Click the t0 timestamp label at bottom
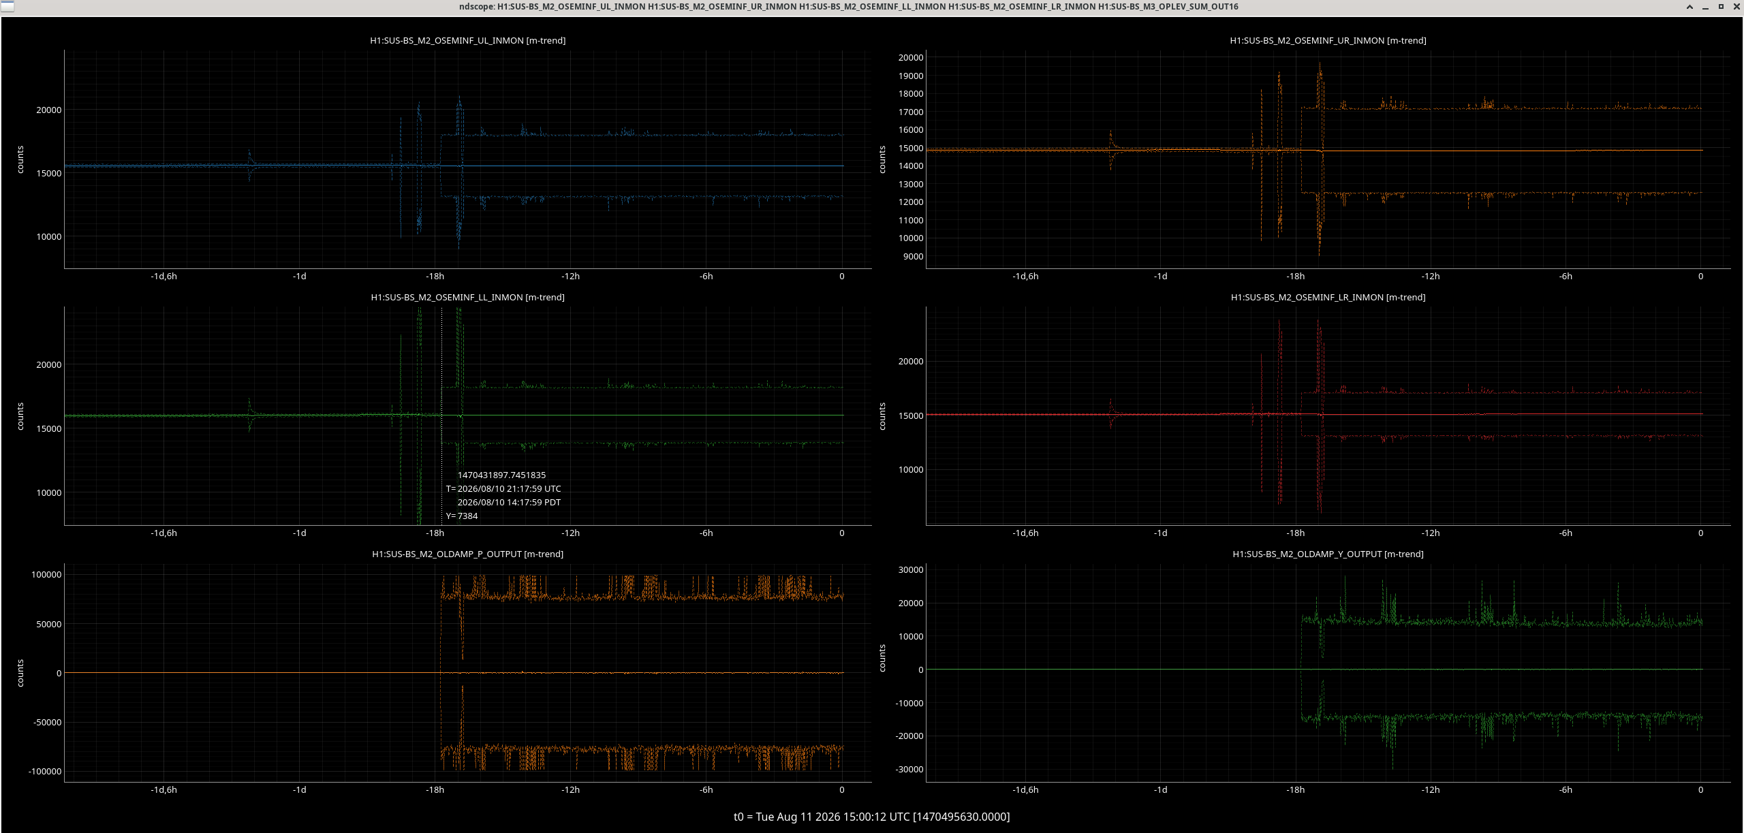This screenshot has height=833, width=1744. tap(871, 817)
